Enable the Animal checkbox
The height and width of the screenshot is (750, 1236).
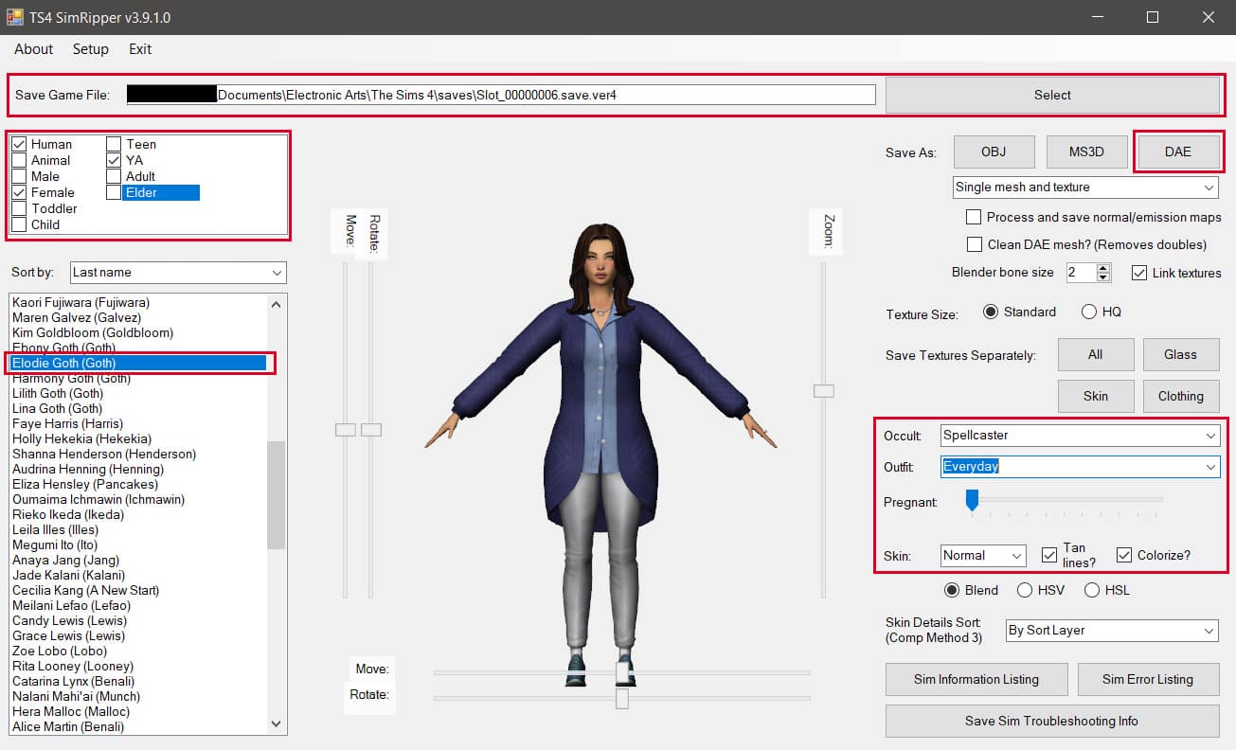(x=19, y=160)
